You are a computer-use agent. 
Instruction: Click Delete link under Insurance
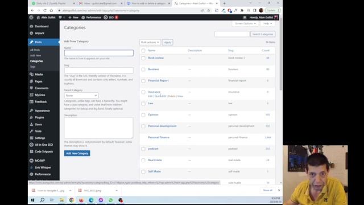[172, 96]
